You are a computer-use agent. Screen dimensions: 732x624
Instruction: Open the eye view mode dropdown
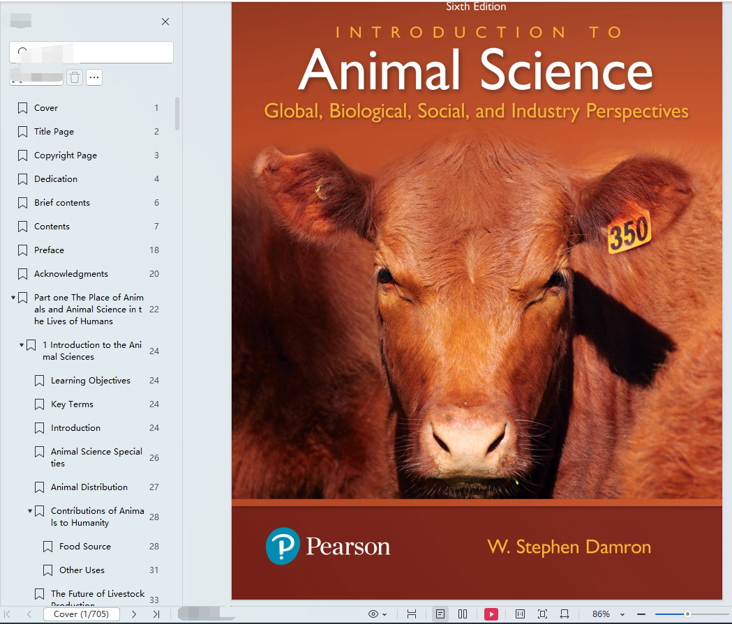tap(378, 614)
